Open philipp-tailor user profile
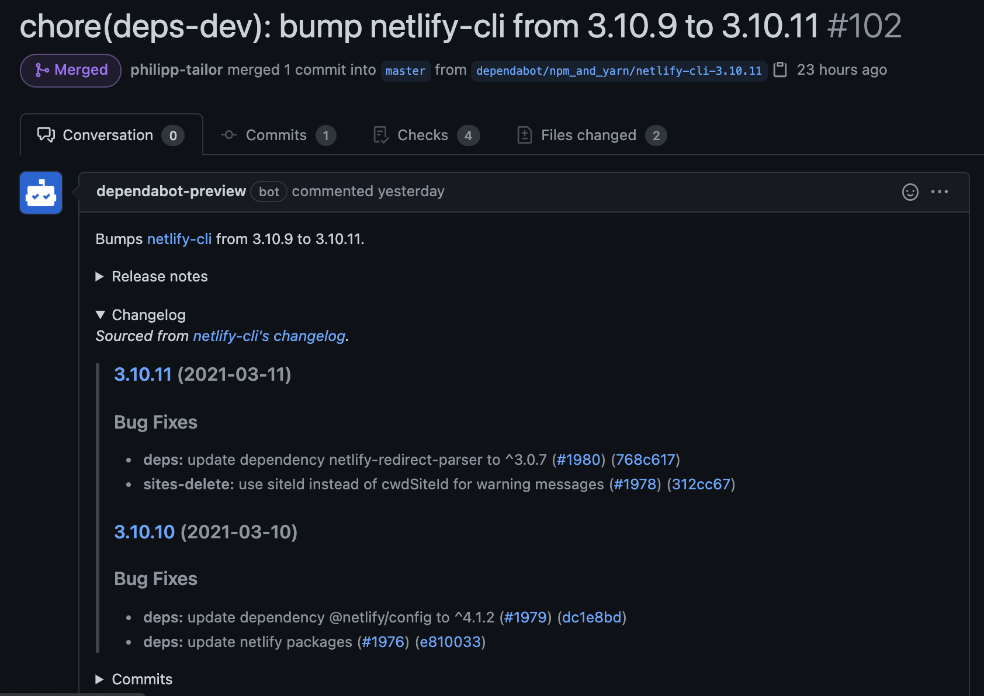This screenshot has width=984, height=696. point(176,70)
